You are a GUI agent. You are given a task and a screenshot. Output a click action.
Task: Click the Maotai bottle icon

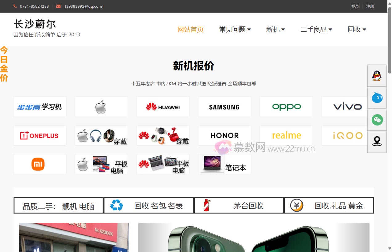point(206,205)
